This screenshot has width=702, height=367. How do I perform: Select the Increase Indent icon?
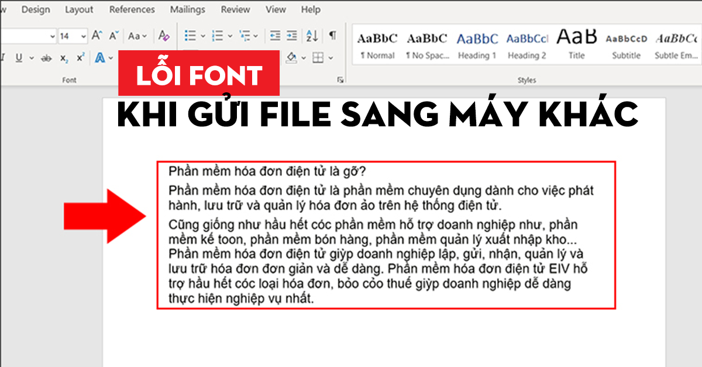291,36
